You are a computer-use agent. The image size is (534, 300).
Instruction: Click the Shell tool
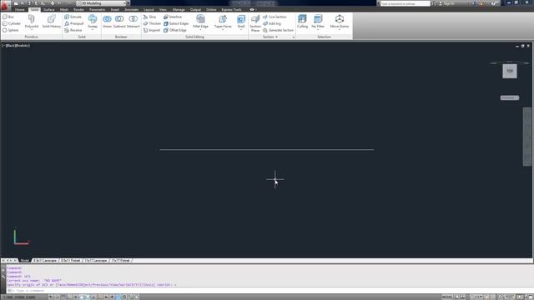[x=241, y=21]
